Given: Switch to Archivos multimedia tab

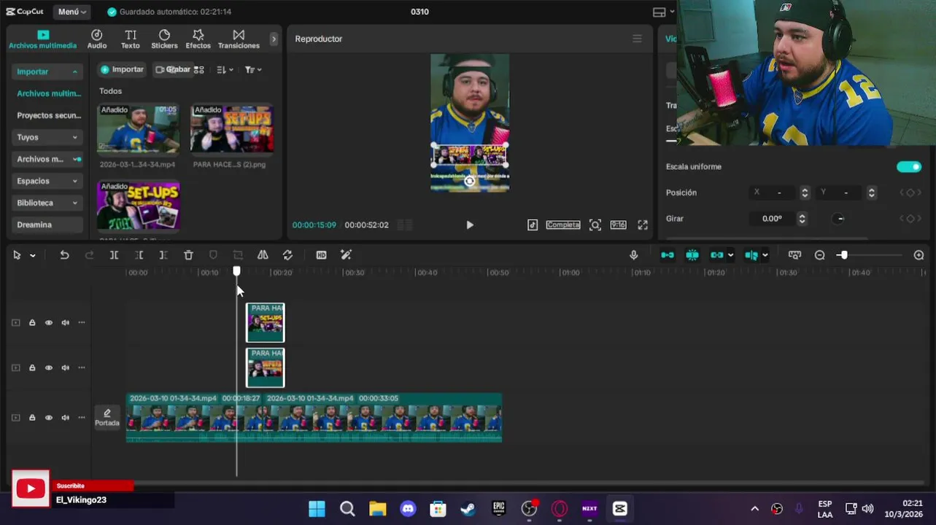Looking at the screenshot, I should click(x=42, y=40).
